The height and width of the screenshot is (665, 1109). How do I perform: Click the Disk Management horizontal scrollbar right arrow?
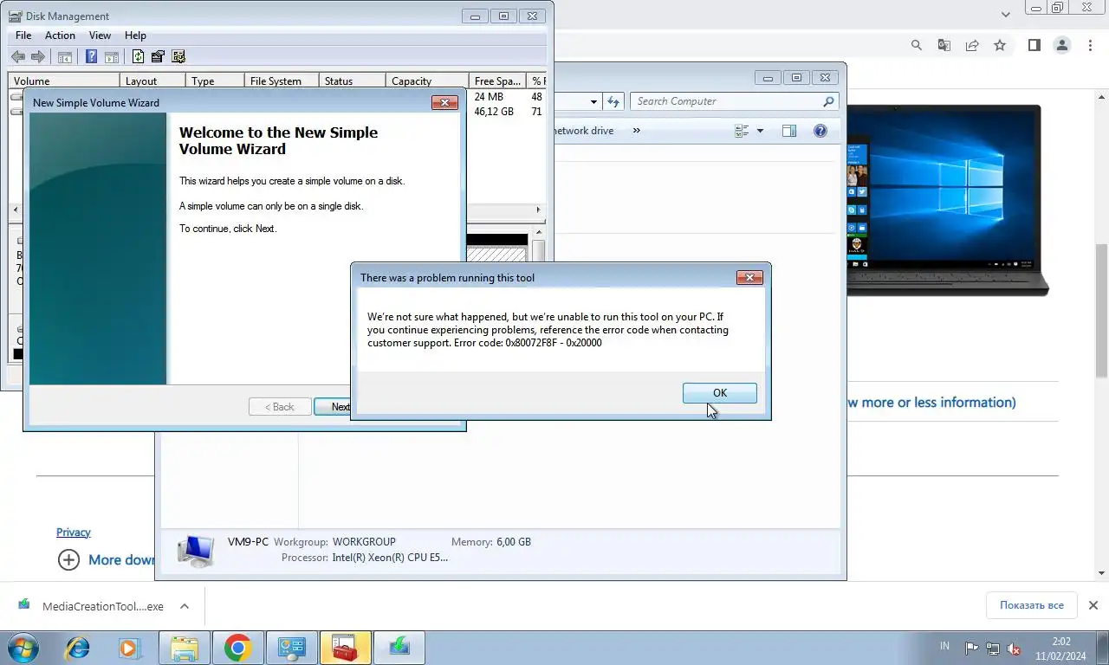tap(538, 210)
